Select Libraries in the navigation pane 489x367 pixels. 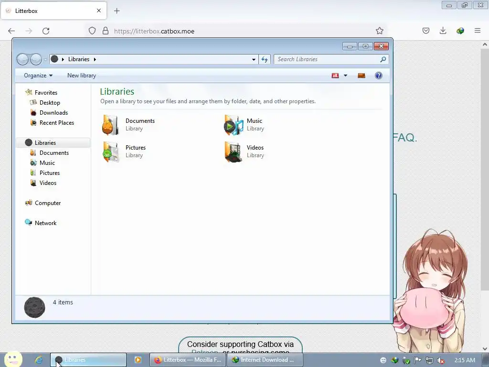click(x=53, y=142)
